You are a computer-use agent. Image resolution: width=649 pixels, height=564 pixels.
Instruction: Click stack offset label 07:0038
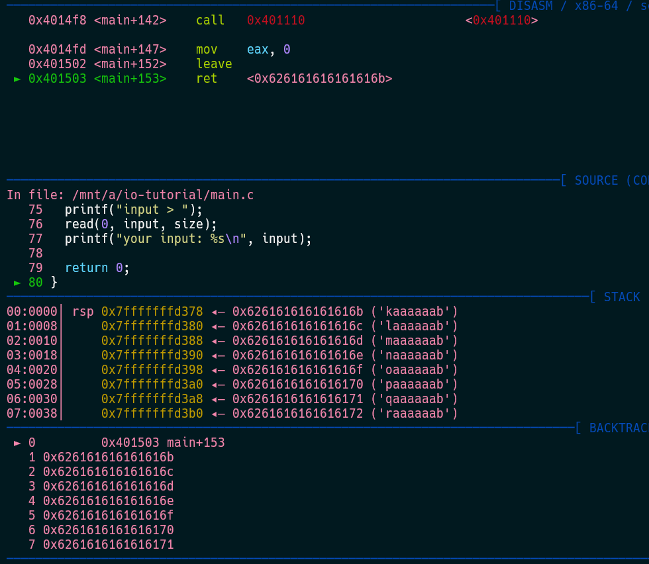point(32,413)
